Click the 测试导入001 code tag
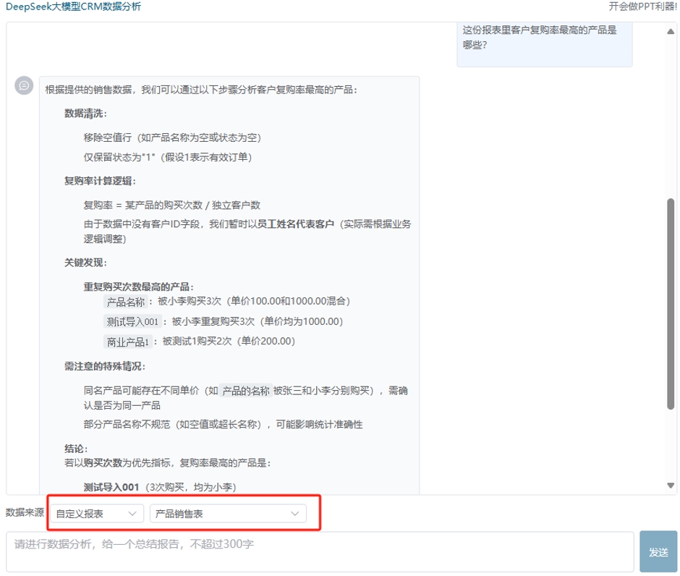Screen dimensions: 680x576 (x=132, y=322)
